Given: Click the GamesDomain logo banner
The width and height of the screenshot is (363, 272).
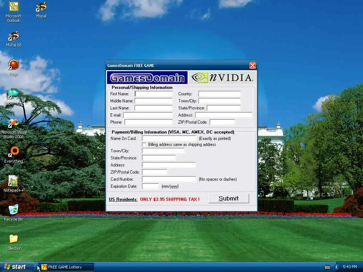Looking at the screenshot, I should pyautogui.click(x=147, y=78).
